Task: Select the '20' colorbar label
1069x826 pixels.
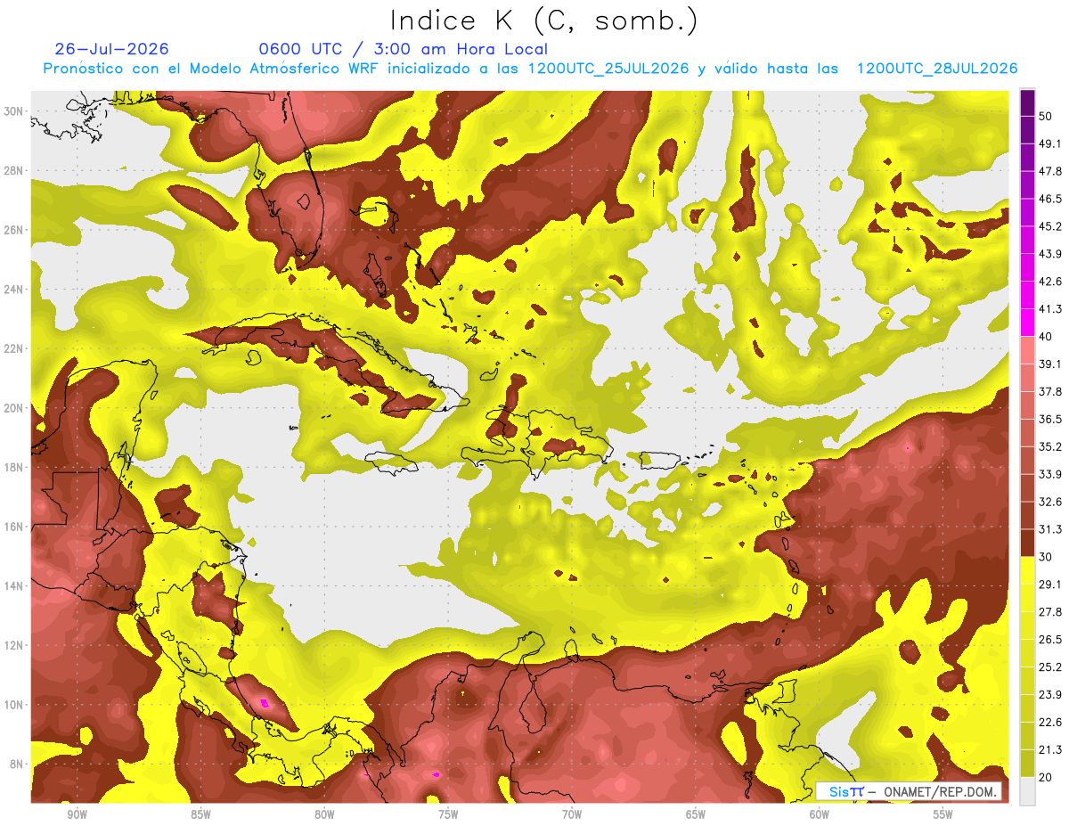Action: [x=1048, y=776]
